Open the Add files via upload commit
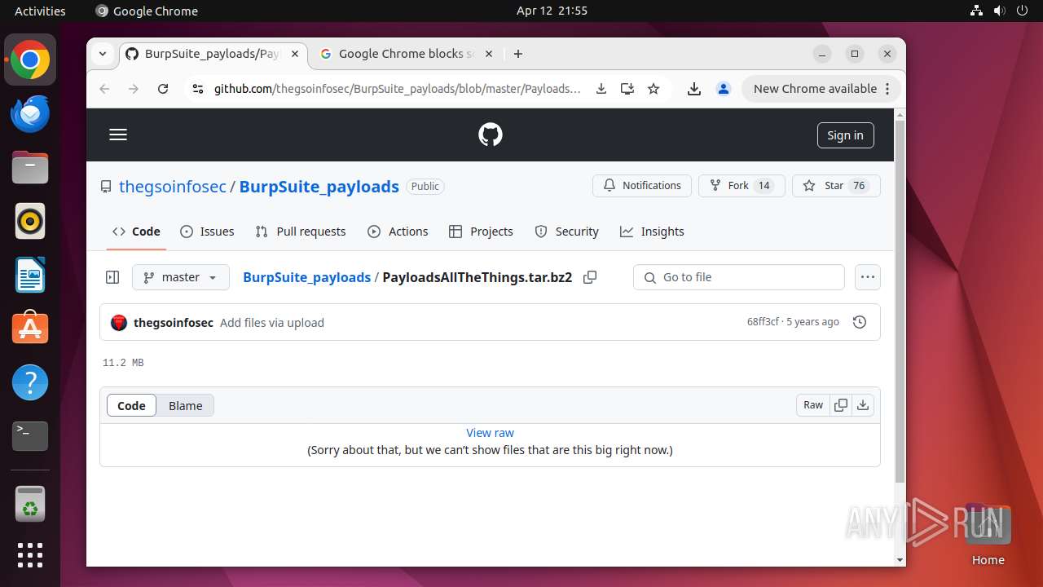The height and width of the screenshot is (587, 1043). (272, 323)
